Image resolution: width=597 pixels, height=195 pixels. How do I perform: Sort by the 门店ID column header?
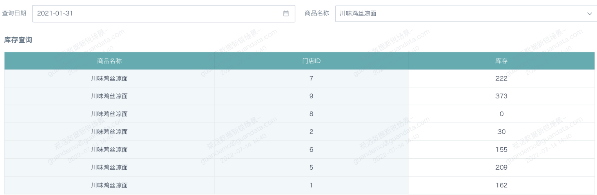(x=311, y=61)
